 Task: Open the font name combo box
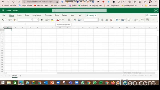(25, 20)
